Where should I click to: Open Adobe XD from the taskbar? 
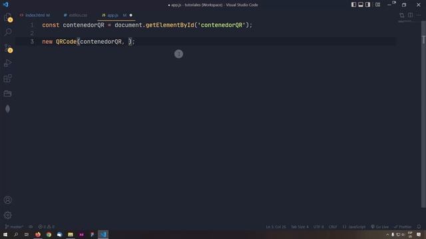(x=81, y=234)
